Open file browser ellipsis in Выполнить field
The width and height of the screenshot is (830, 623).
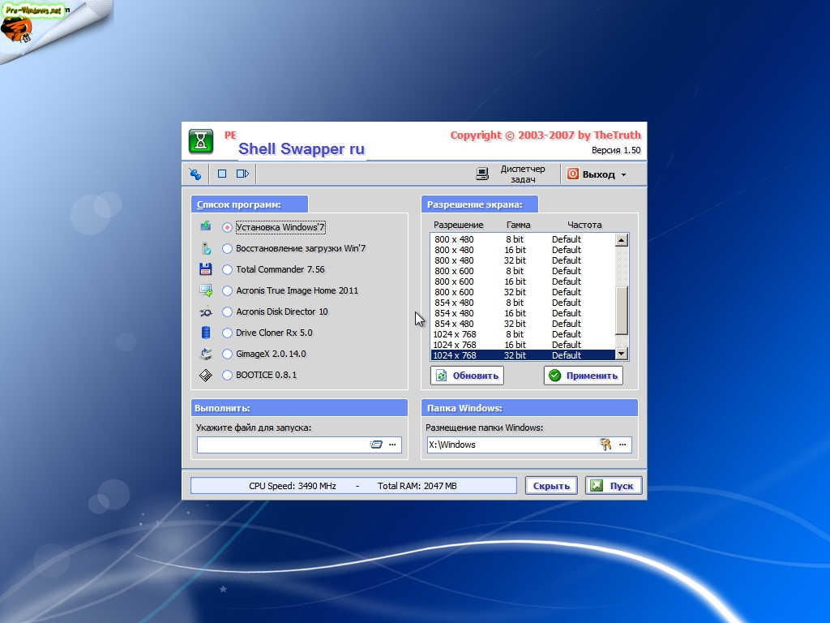tap(393, 445)
